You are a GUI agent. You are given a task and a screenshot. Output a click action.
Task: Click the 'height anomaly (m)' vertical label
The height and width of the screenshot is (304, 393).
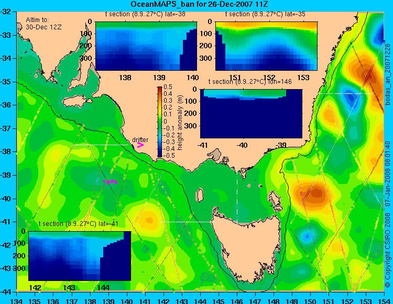click(x=180, y=123)
